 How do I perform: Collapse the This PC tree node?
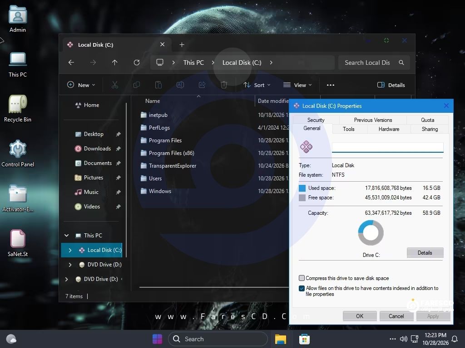pyautogui.click(x=67, y=236)
